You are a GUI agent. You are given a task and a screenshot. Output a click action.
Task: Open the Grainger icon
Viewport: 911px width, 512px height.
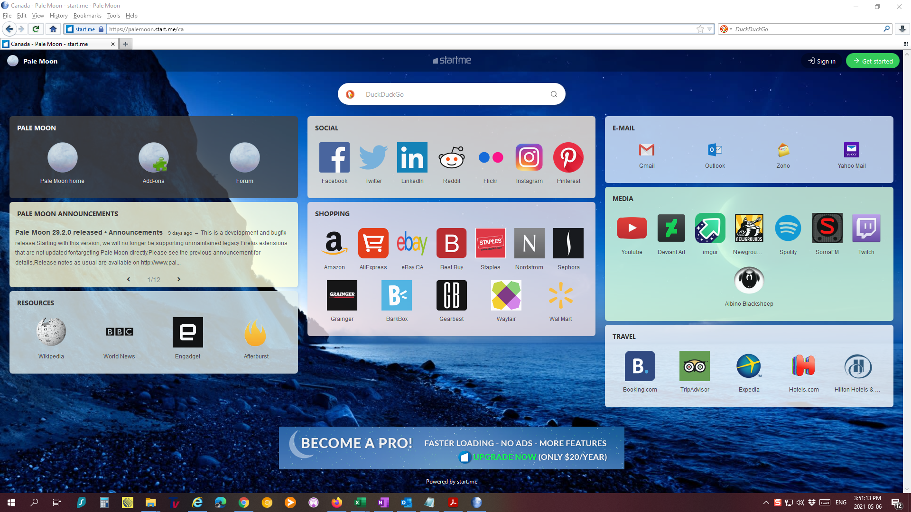342,295
